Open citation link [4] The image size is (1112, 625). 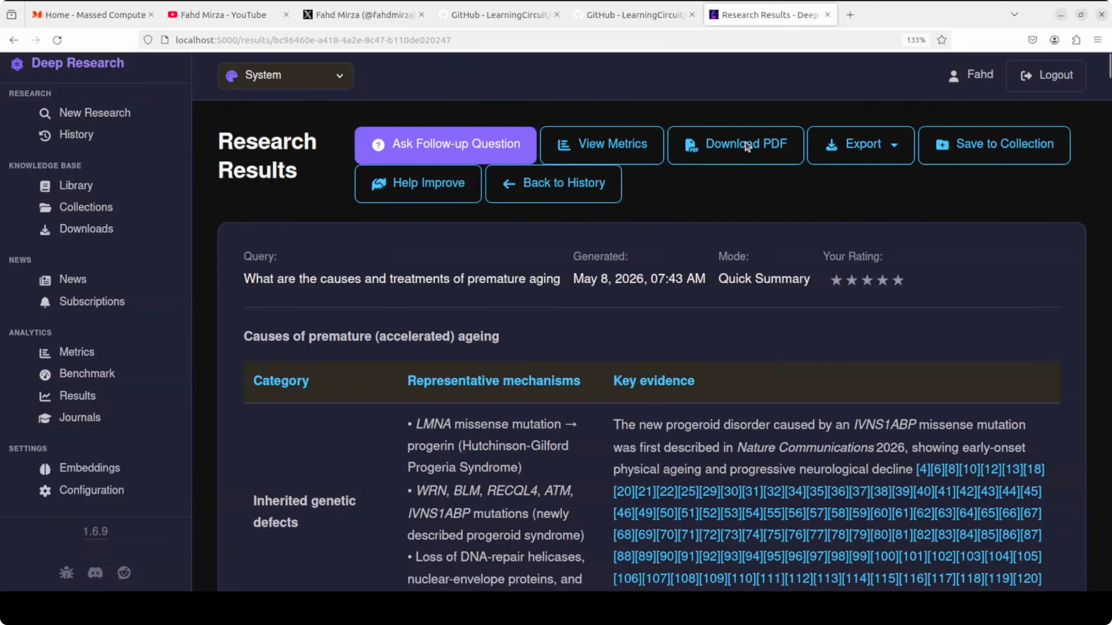pyautogui.click(x=923, y=469)
